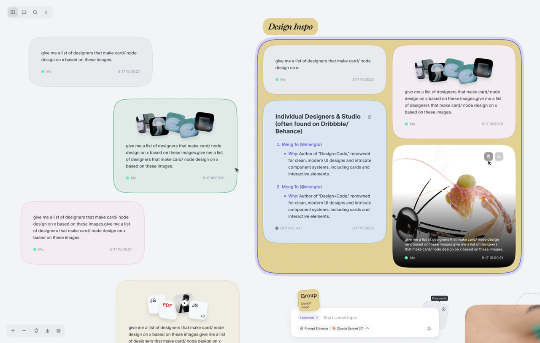
Task: Expand the Claude Sonnet 3.7 model dropdown
Action: click(x=367, y=328)
